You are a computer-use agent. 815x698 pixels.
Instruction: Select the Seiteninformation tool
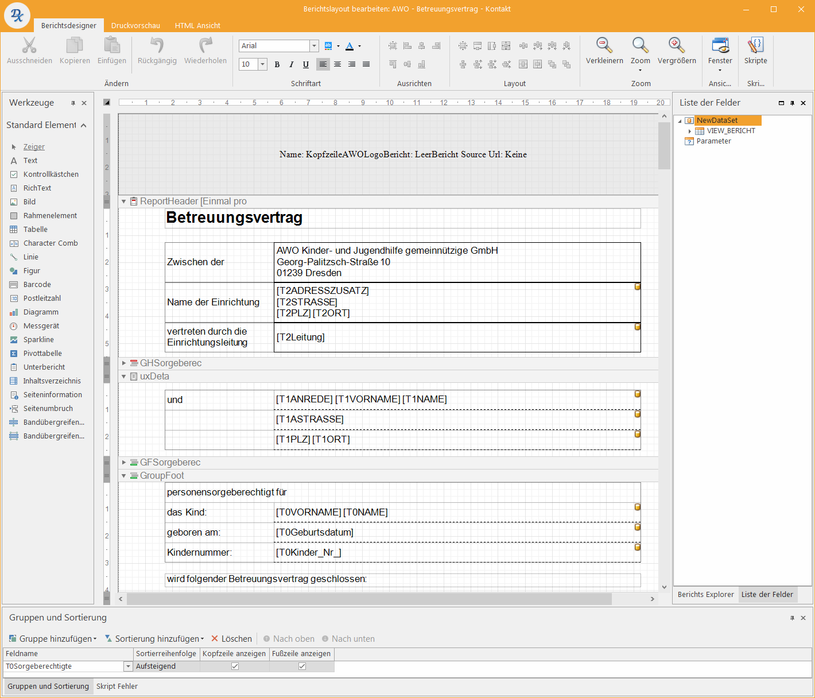(53, 395)
